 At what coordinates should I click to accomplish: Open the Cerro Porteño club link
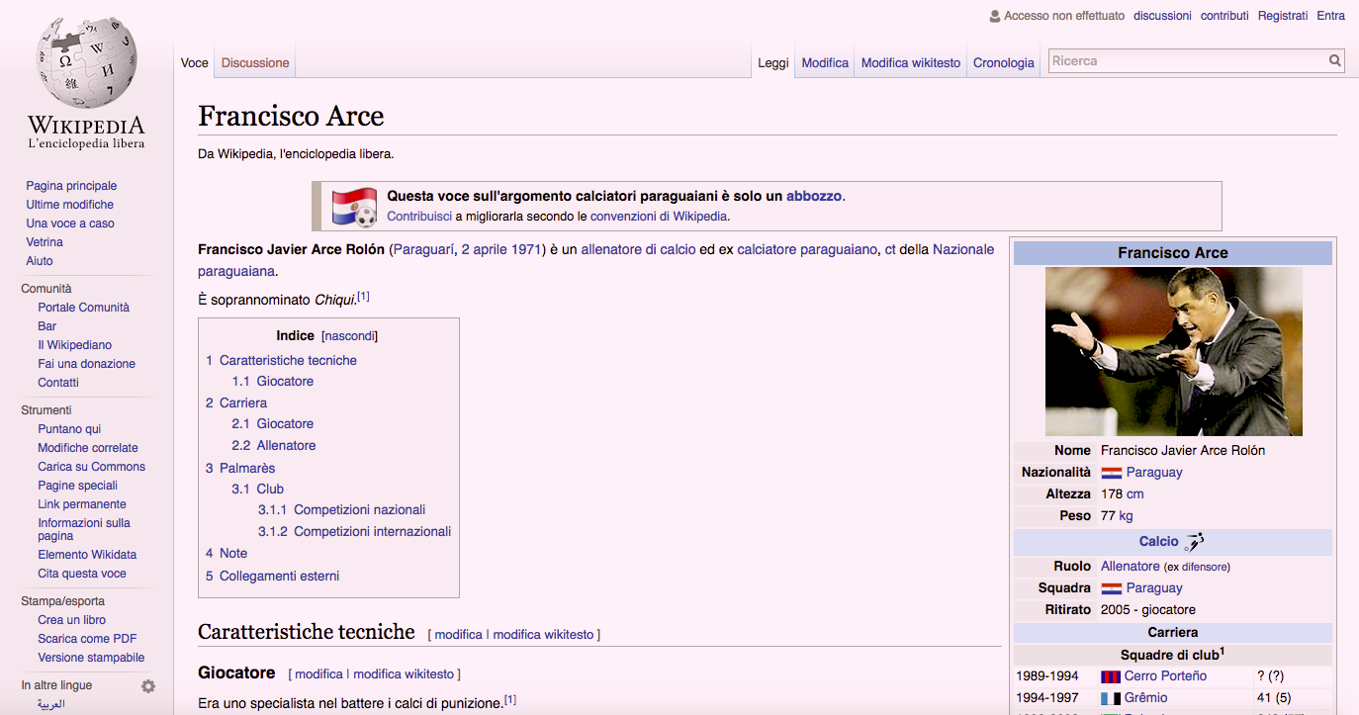(1165, 676)
